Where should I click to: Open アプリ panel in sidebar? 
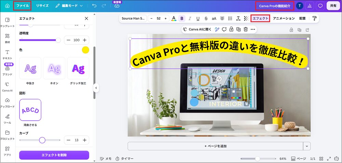8,151
